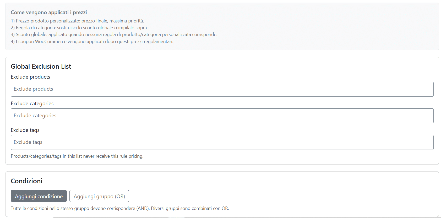Click the Aggiungi gruppo (OR) button
This screenshot has height=218, width=441.
99,196
